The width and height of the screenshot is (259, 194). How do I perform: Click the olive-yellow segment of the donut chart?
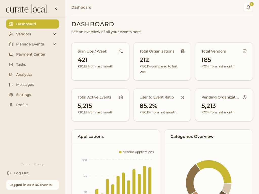(x=218, y=167)
